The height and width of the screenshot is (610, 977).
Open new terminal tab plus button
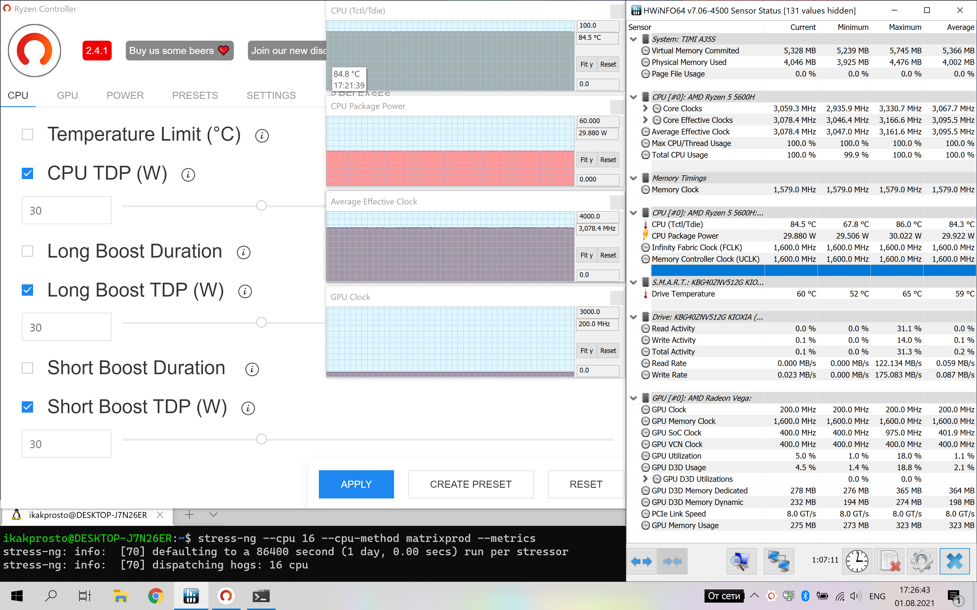tap(189, 515)
